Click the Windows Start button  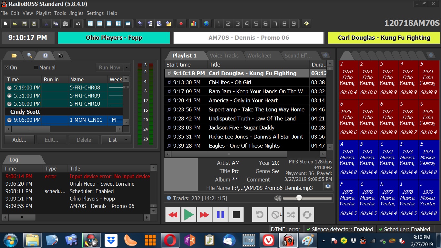pyautogui.click(x=10, y=240)
